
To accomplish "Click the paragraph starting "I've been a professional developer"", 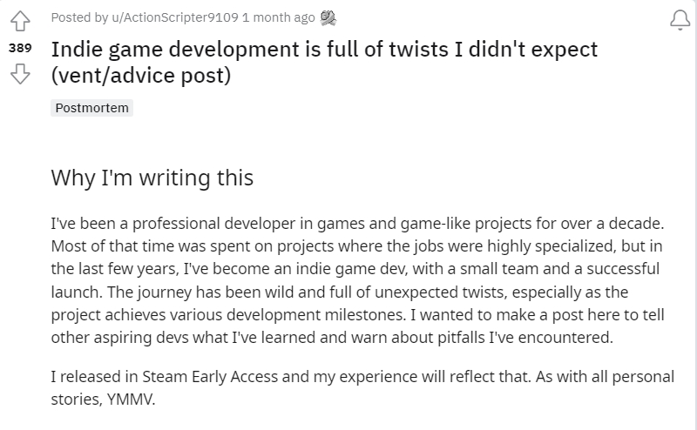I will click(358, 280).
